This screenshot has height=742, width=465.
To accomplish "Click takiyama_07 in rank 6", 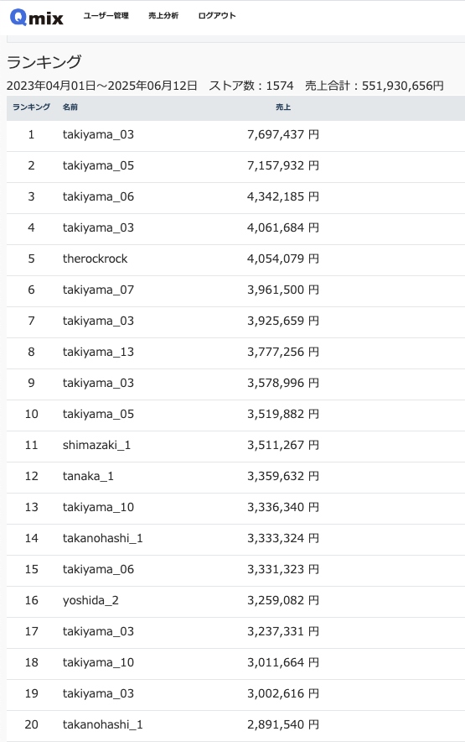I will (98, 290).
